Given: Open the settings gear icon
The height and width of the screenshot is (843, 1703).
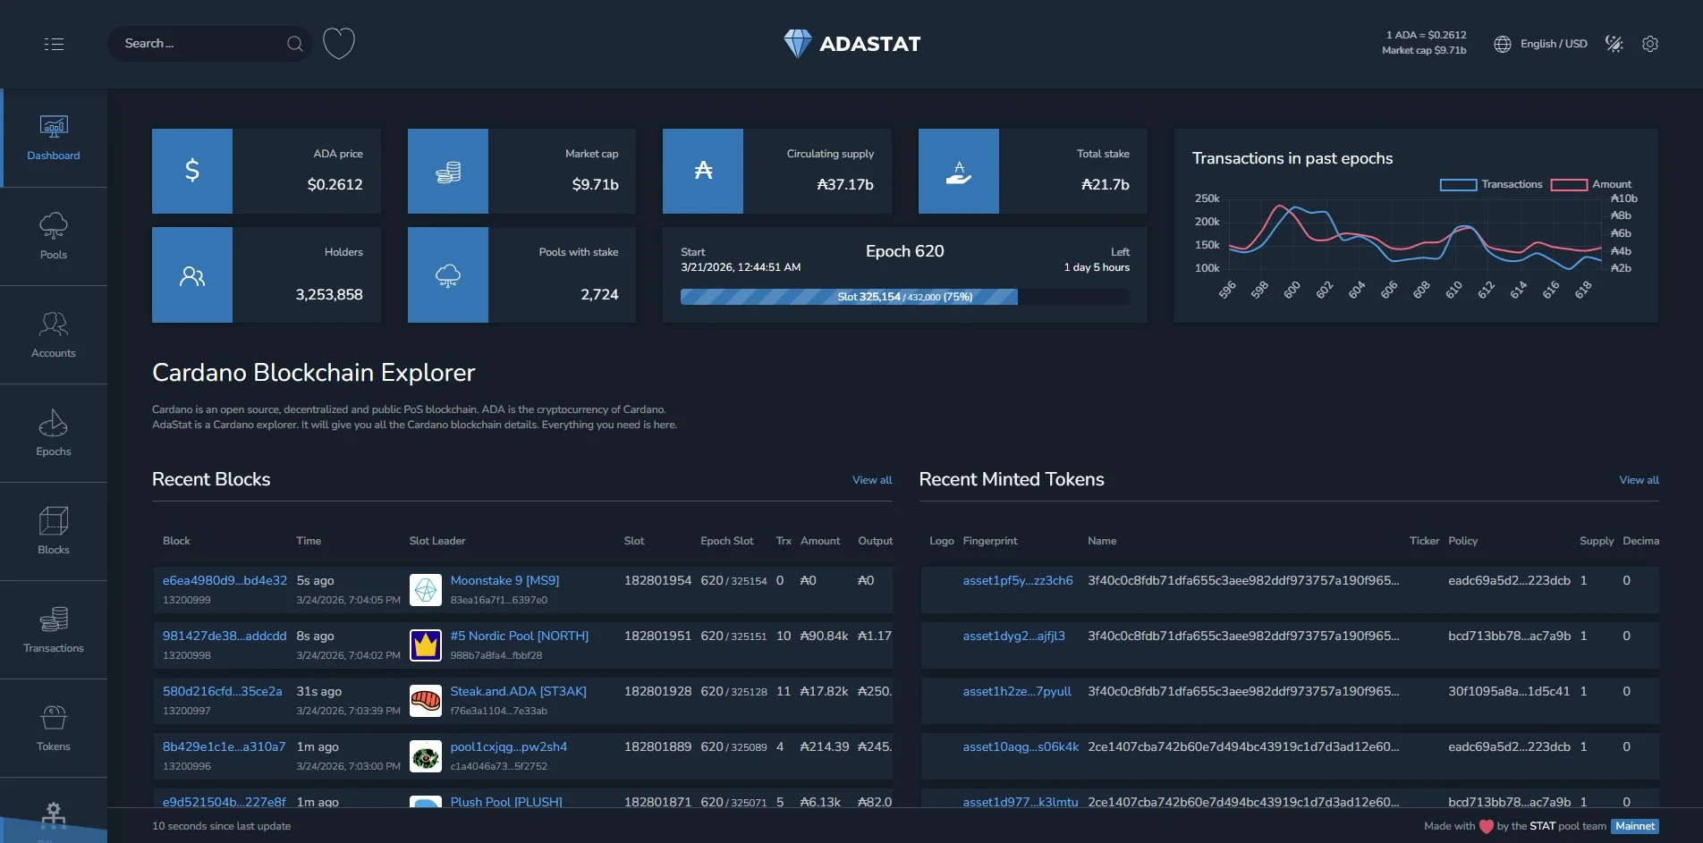Looking at the screenshot, I should [1650, 44].
